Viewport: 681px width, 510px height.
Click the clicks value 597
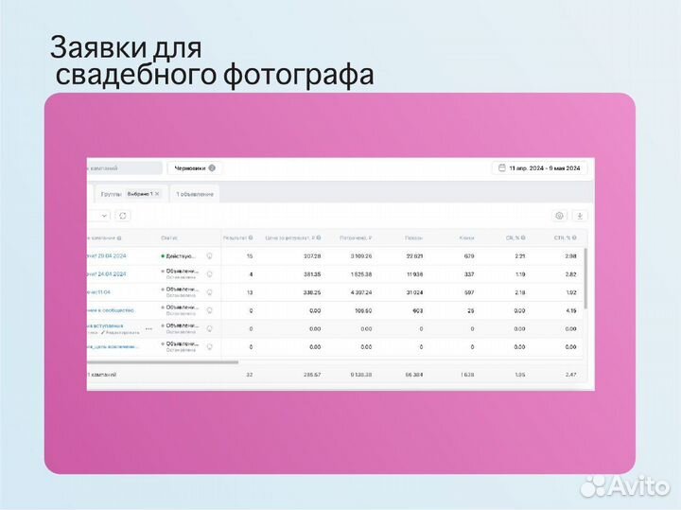coord(469,292)
